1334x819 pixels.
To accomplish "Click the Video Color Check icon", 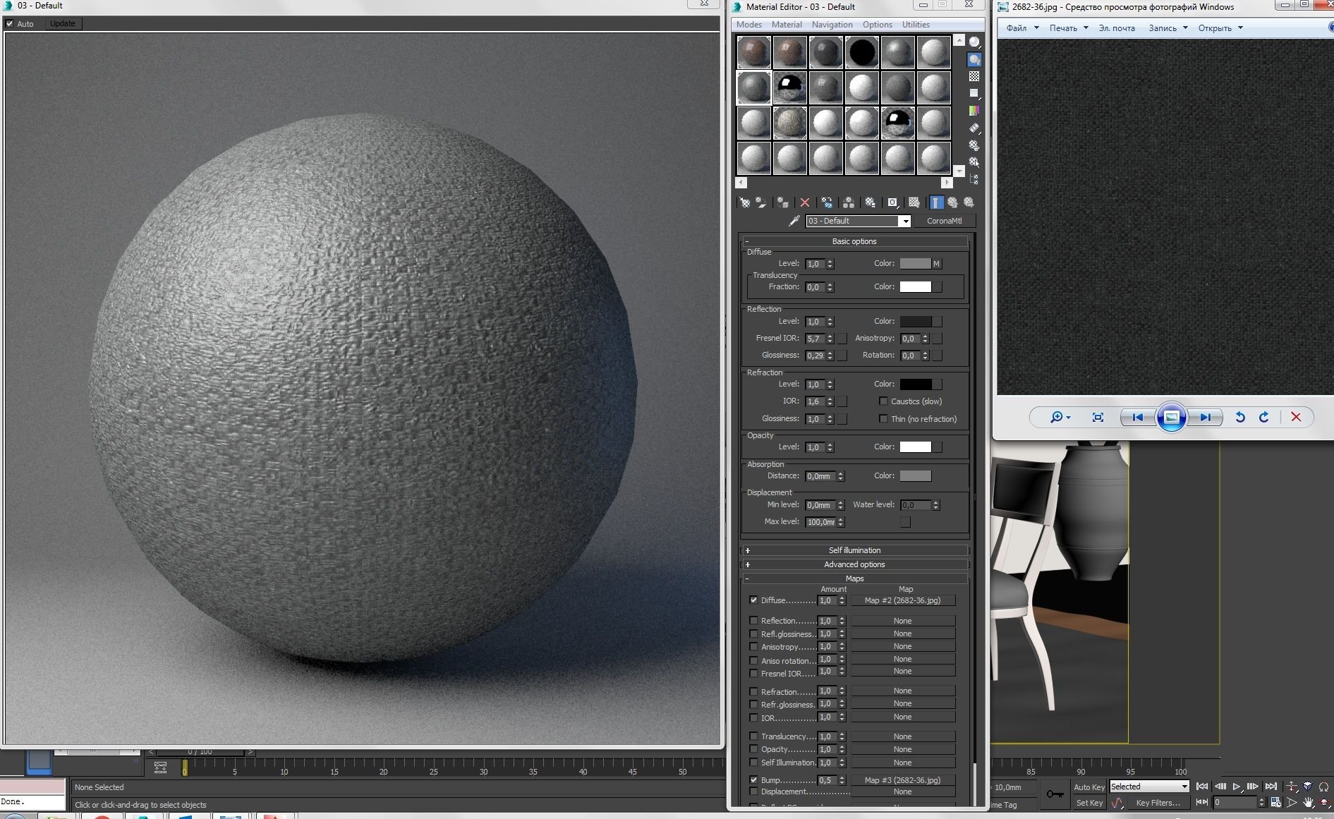I will (x=974, y=111).
